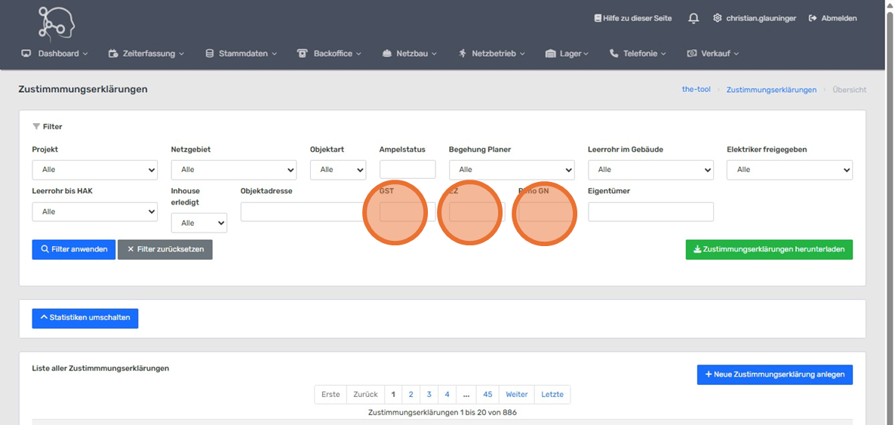Image resolution: width=895 pixels, height=425 pixels.
Task: Open the Backoffice menu
Action: (x=329, y=54)
